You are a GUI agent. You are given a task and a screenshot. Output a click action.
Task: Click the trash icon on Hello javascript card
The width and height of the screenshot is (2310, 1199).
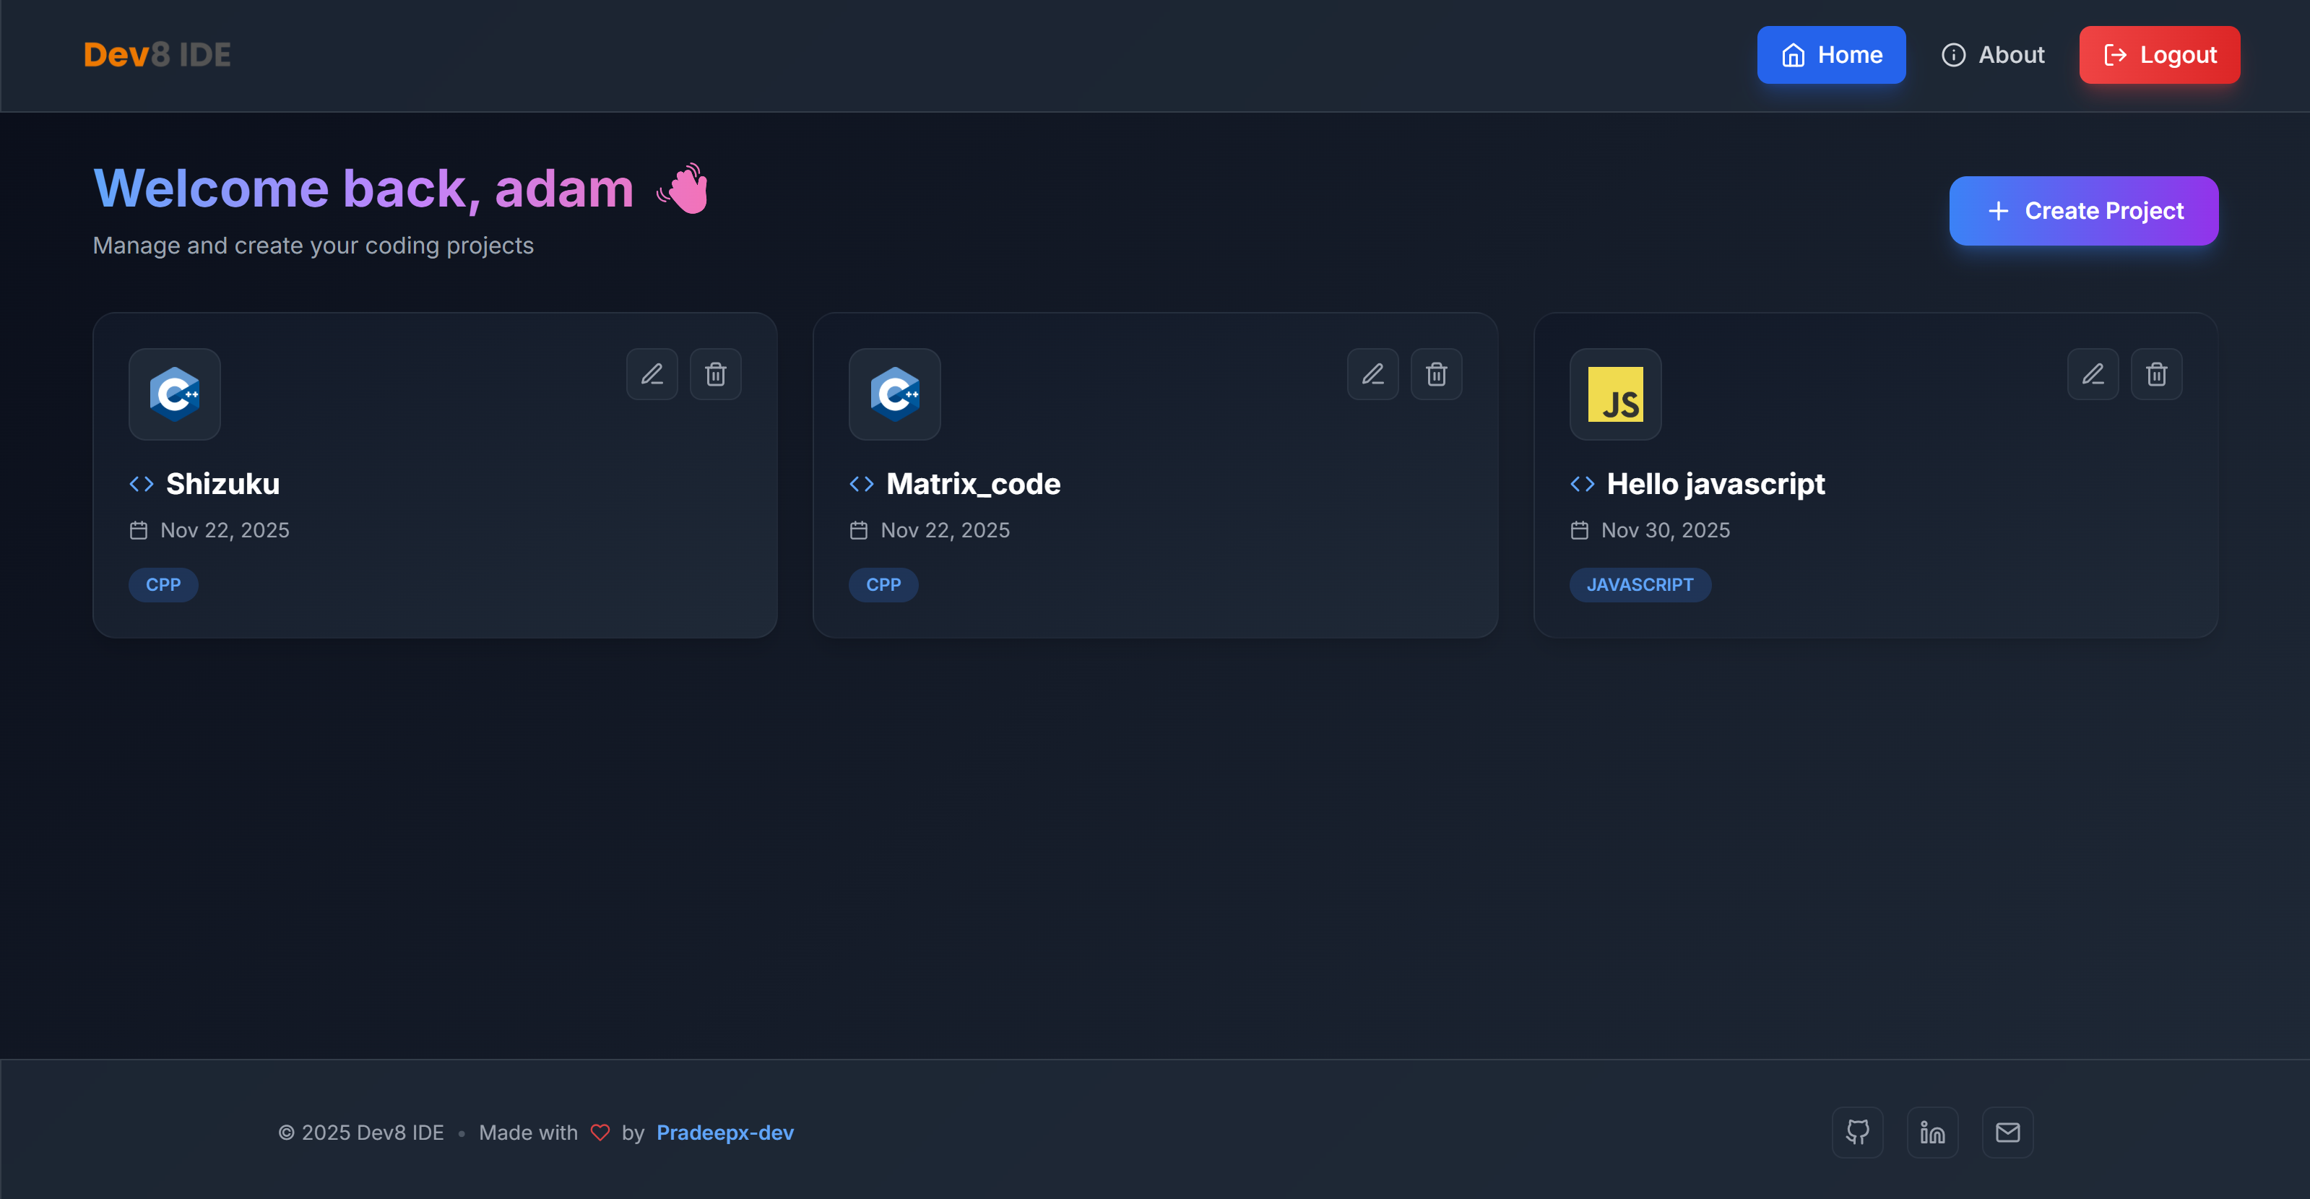pyautogui.click(x=2157, y=374)
